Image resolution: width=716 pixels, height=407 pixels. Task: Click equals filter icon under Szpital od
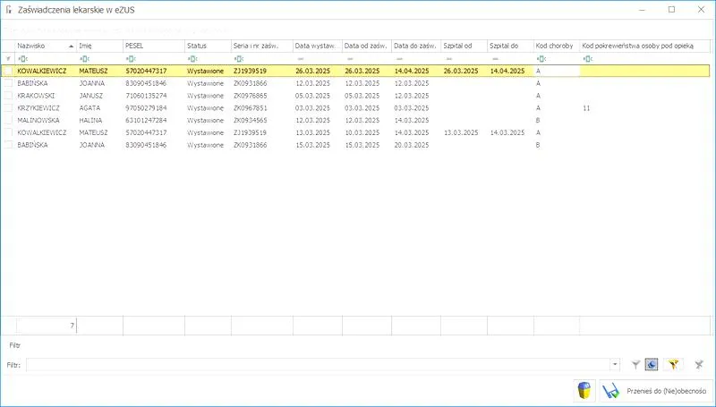449,59
